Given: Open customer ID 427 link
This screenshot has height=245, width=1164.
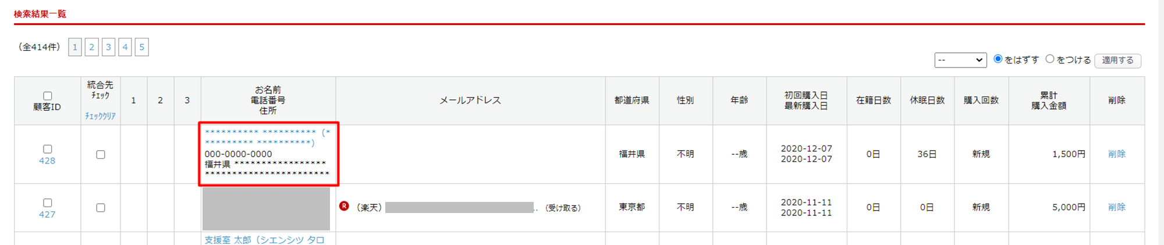Looking at the screenshot, I should pos(47,214).
